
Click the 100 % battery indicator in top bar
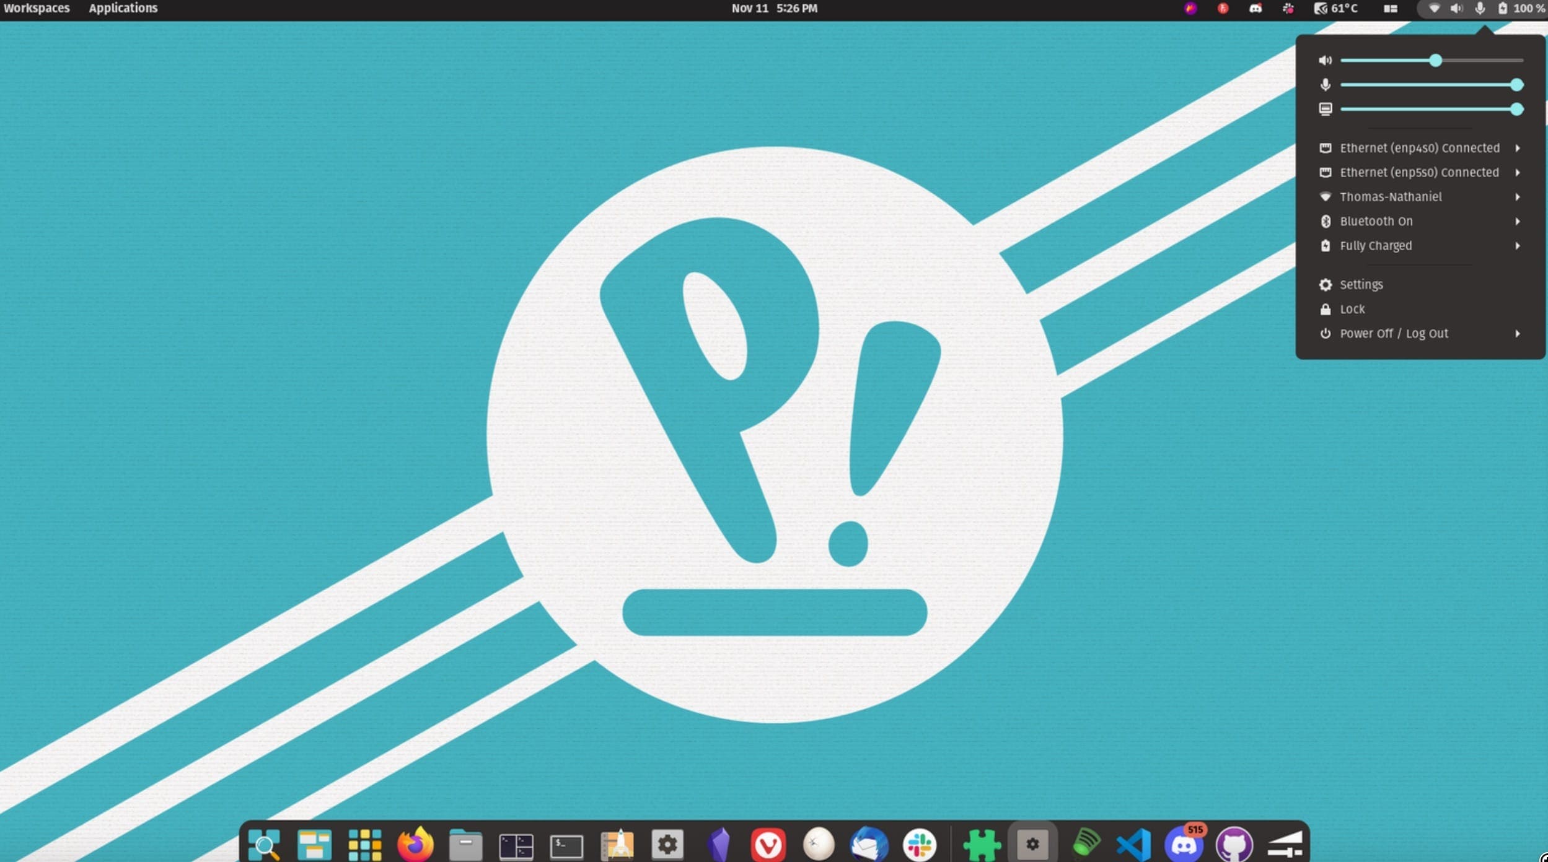(1521, 9)
